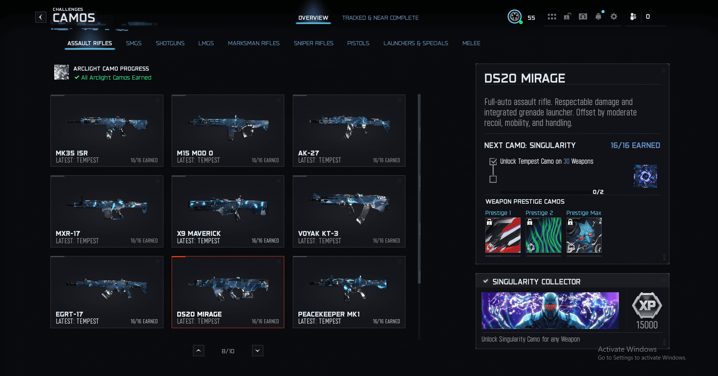Click the back chevron beside CAMOS heading
Viewport: 718px width, 376px height.
[x=41, y=17]
